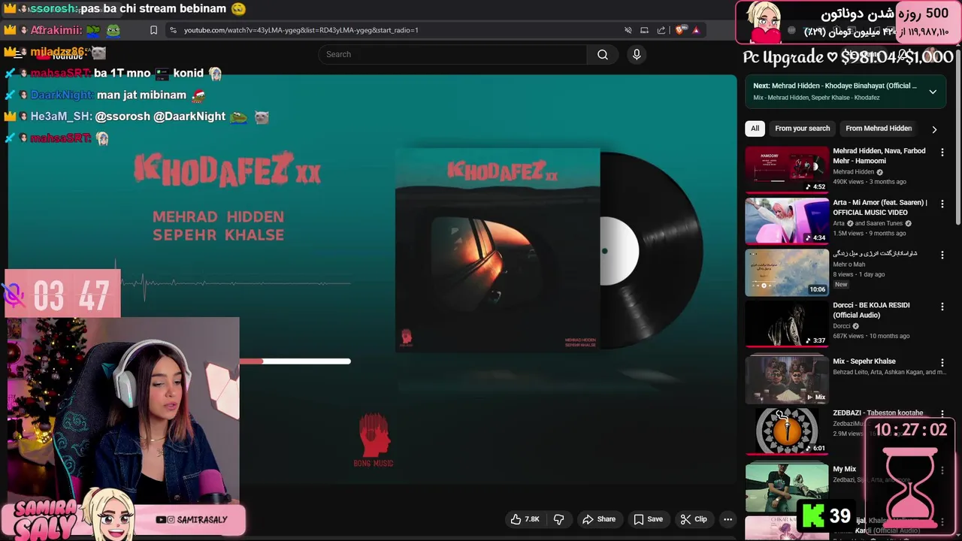
Task: Open options menu for Dorcci video
Action: coord(942,307)
